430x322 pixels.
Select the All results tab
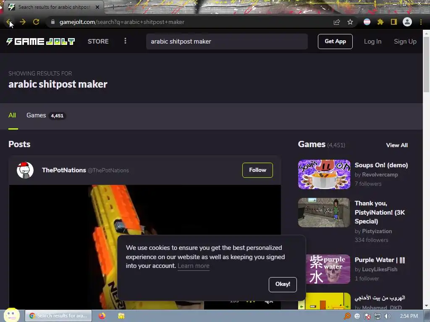point(12,115)
